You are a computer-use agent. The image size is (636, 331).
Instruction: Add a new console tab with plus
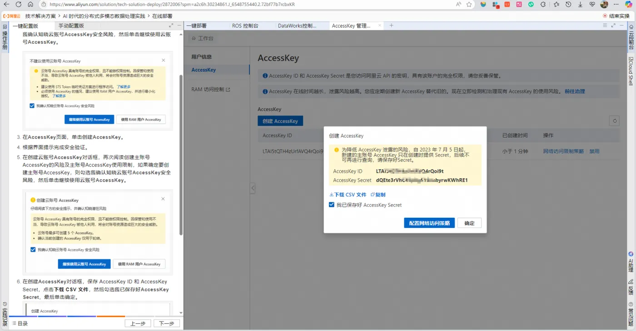(391, 25)
